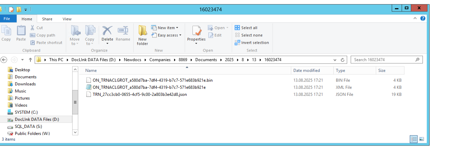The height and width of the screenshot is (160, 471).
Task: Click the Properties checkmark icon
Action: pyautogui.click(x=197, y=31)
